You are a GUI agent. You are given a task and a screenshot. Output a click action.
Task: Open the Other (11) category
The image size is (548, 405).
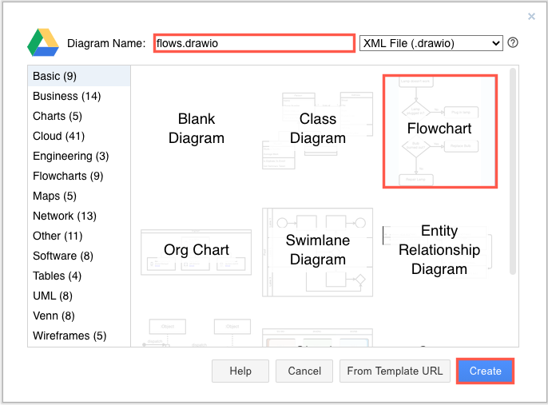pos(79,236)
